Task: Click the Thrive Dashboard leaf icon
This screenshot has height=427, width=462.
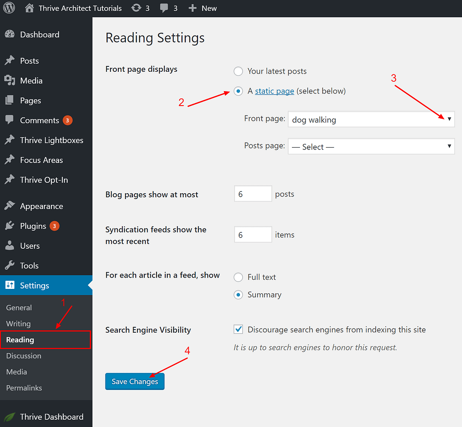Action: coord(10,417)
